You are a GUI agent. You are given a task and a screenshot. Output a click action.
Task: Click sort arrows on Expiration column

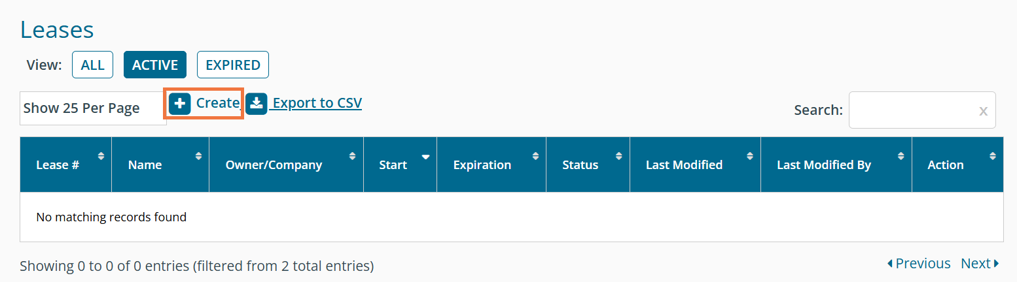click(x=535, y=156)
